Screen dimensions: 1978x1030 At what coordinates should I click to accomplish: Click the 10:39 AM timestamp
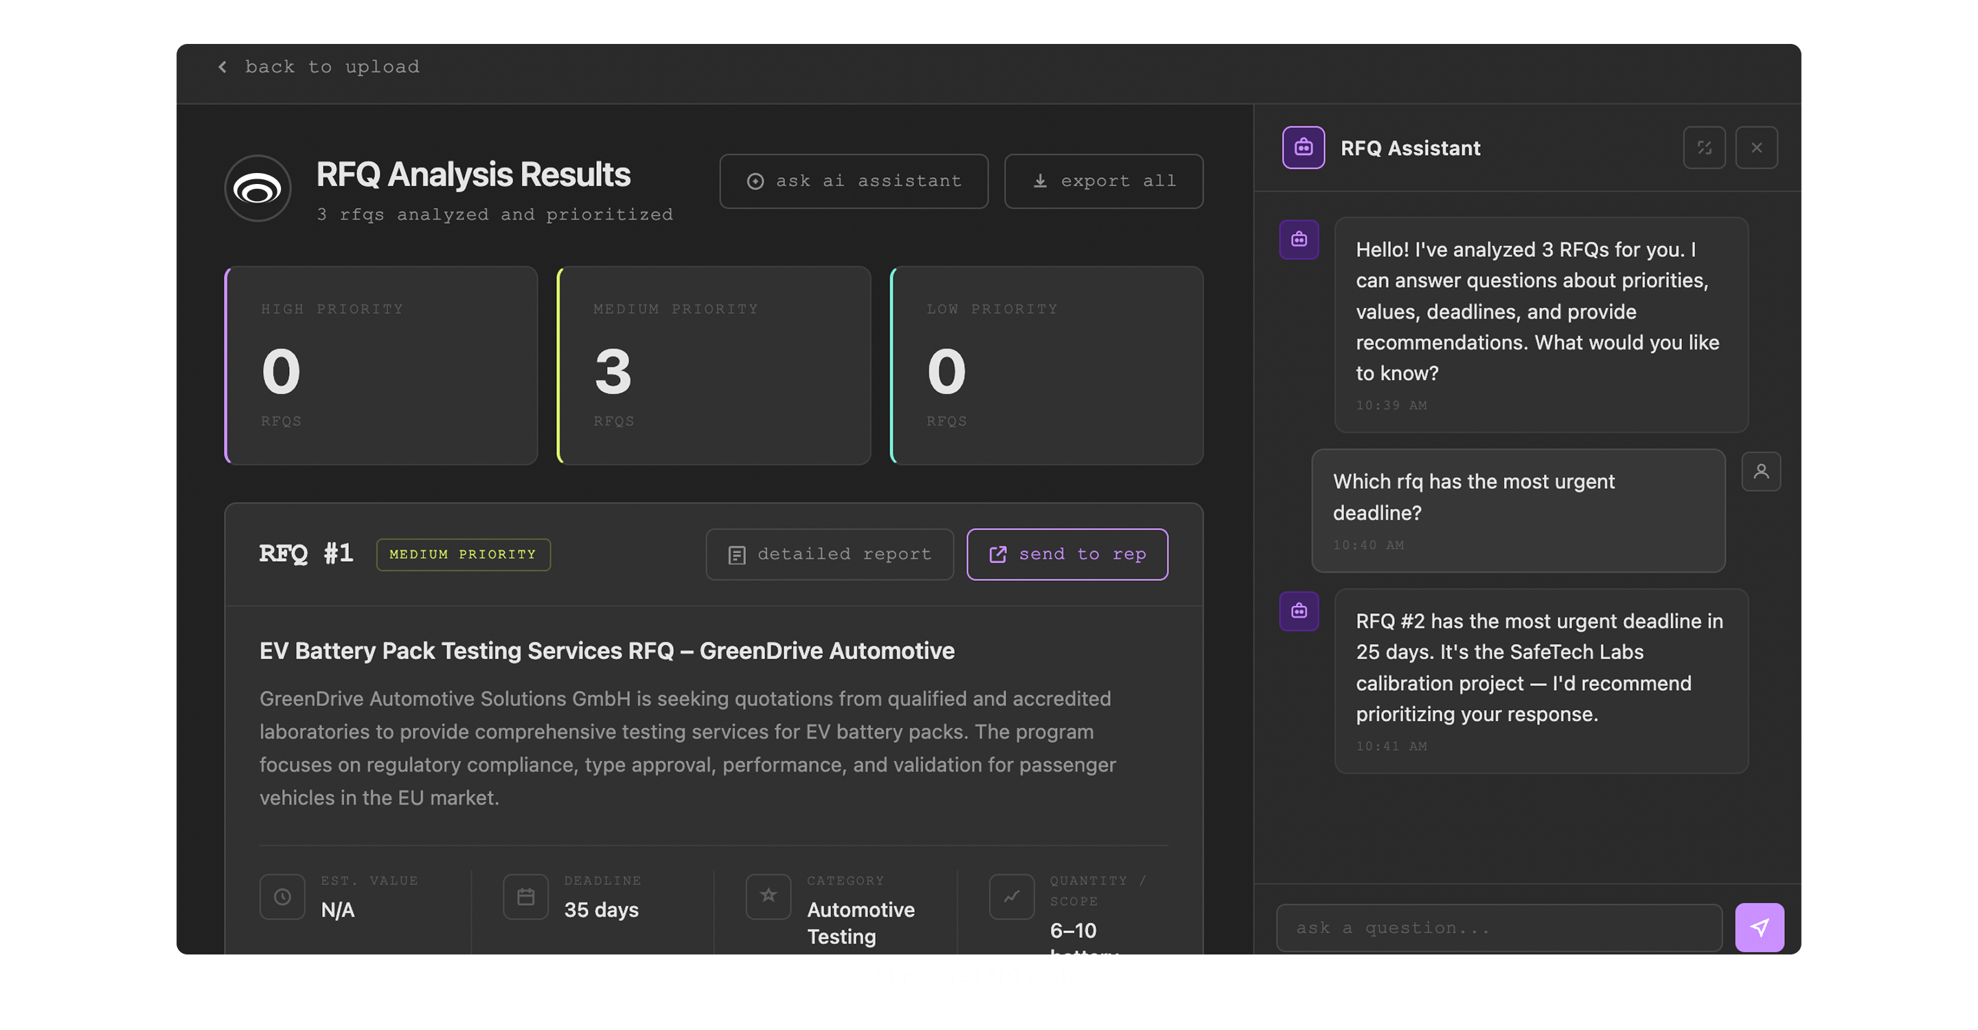click(x=1391, y=405)
